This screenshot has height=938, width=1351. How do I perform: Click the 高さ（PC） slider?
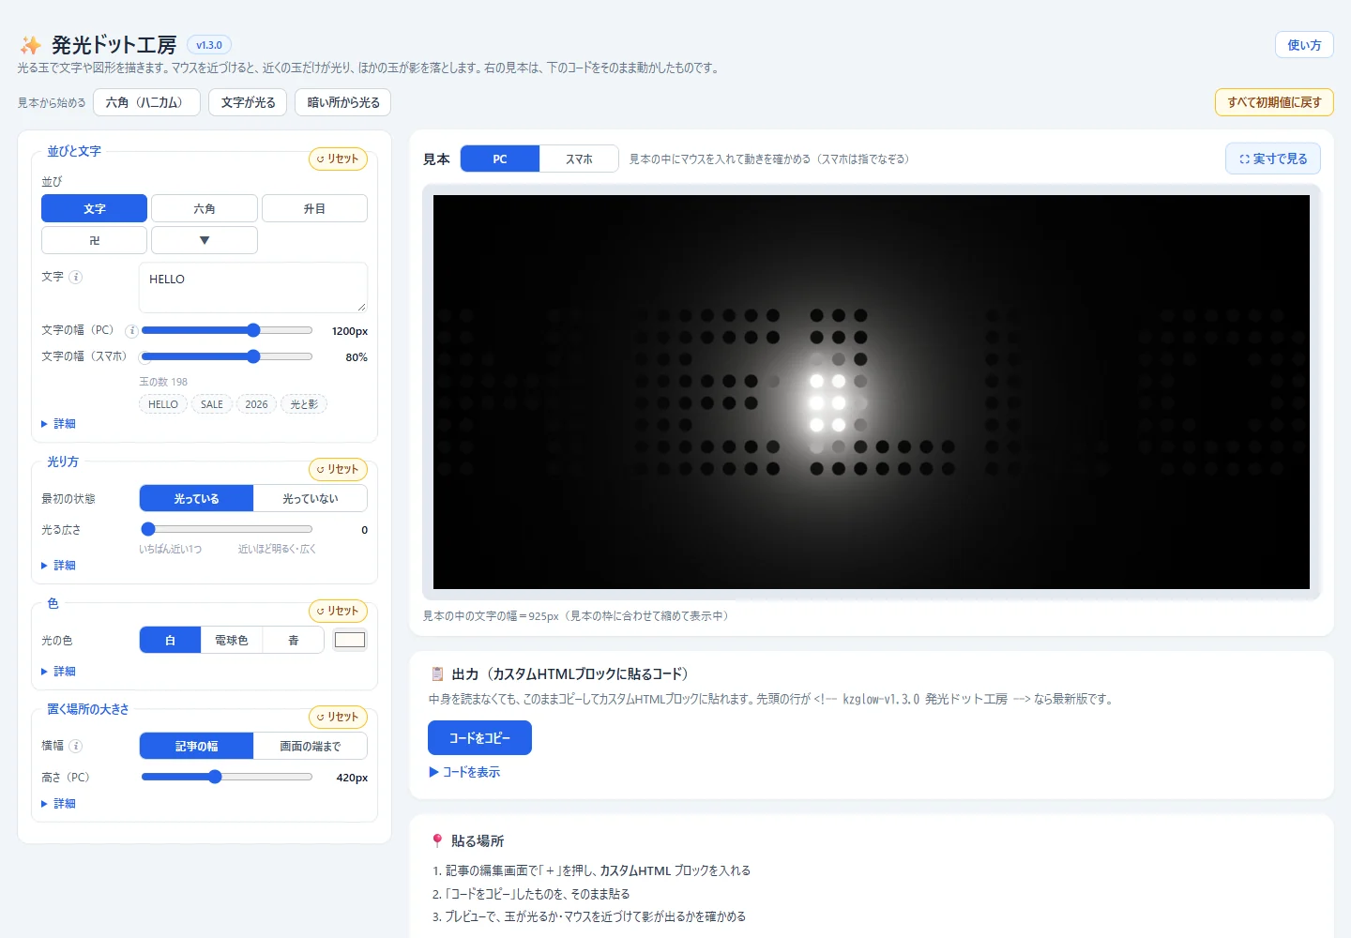pos(227,777)
